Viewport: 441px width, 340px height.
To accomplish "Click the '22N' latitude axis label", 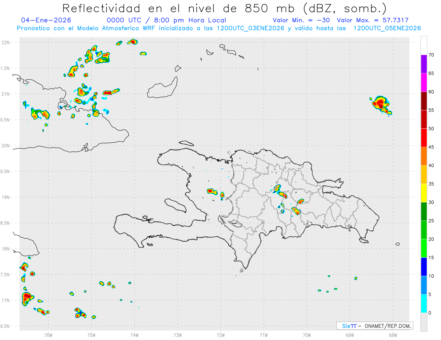I will (x=6, y=43).
